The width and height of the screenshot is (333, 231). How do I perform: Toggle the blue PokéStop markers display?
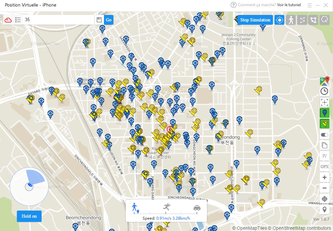(x=325, y=113)
